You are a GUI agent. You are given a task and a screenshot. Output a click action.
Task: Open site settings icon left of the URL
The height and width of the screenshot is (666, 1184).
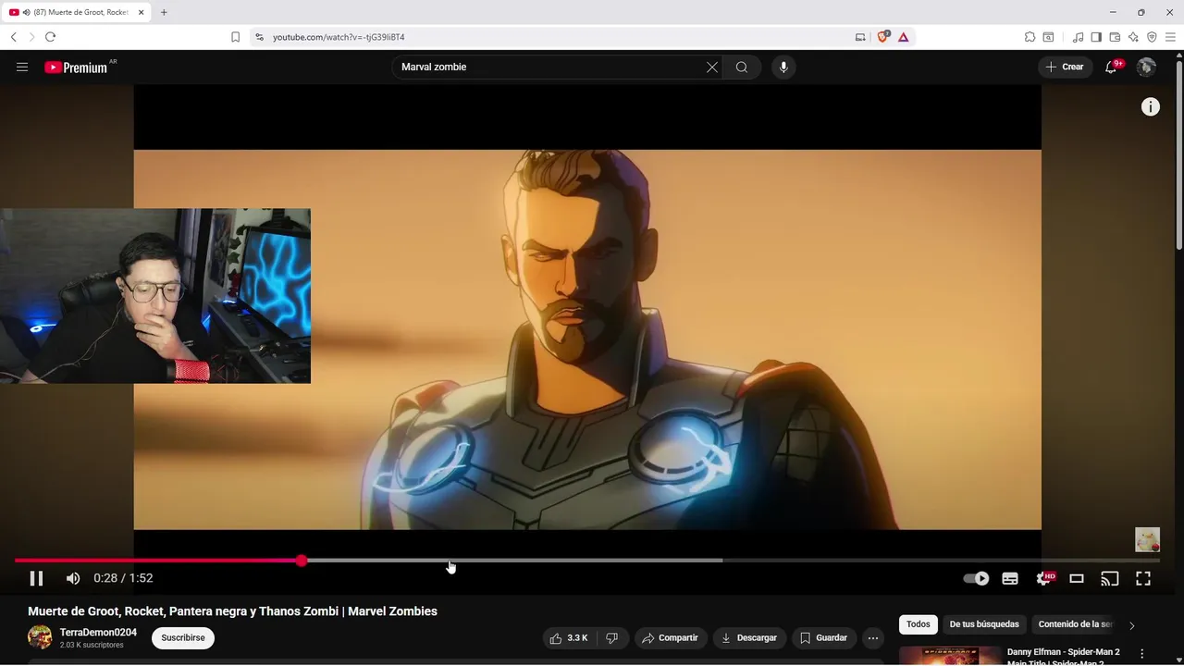coord(259,37)
